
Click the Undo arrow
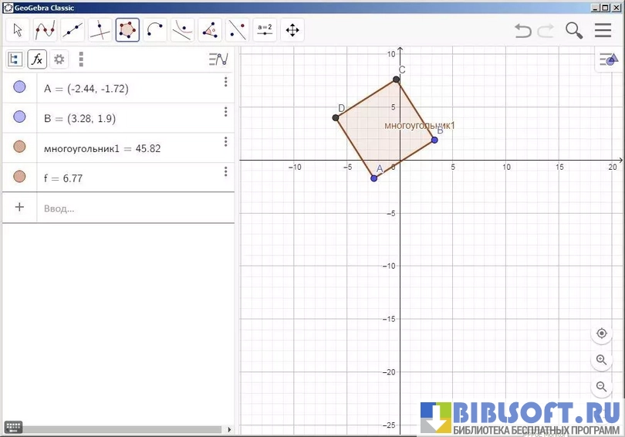(523, 30)
